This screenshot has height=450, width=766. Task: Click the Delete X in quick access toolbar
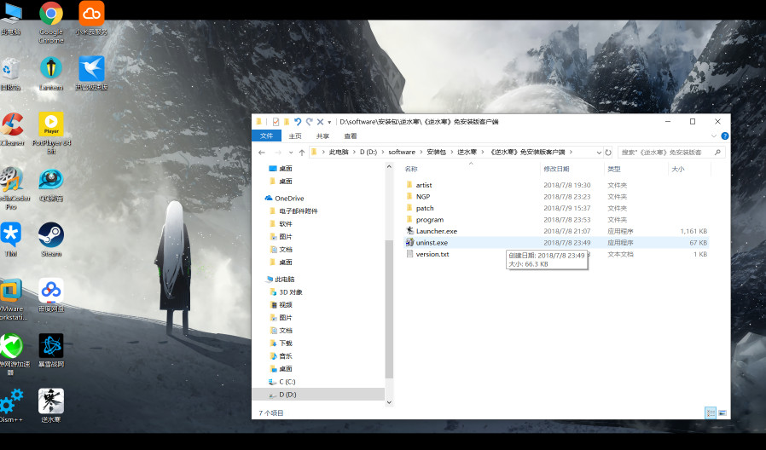tap(320, 122)
